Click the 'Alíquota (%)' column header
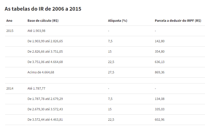 pos(117,20)
